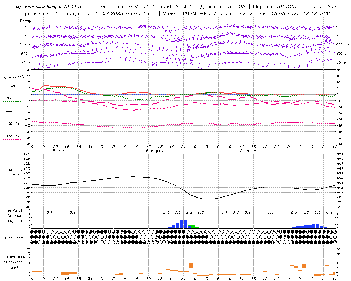Click the red 2м temperature legend line
The height and width of the screenshot is (281, 351).
(x=13, y=89)
